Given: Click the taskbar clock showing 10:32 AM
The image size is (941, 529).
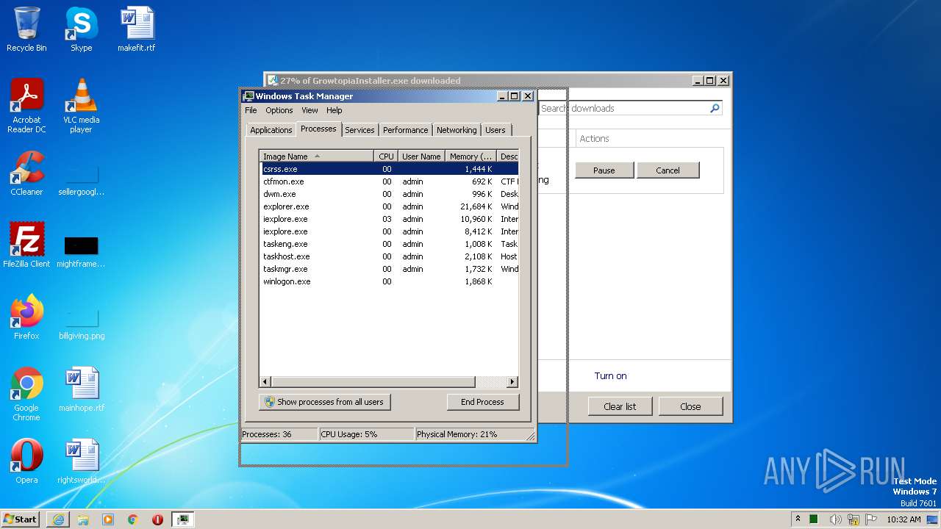Looking at the screenshot, I should [x=904, y=519].
